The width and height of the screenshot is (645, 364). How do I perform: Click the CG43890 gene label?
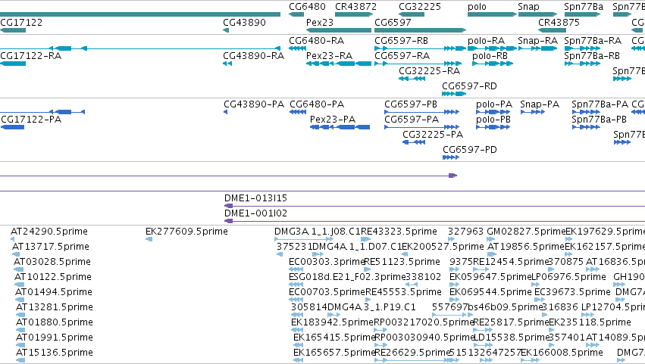point(244,23)
